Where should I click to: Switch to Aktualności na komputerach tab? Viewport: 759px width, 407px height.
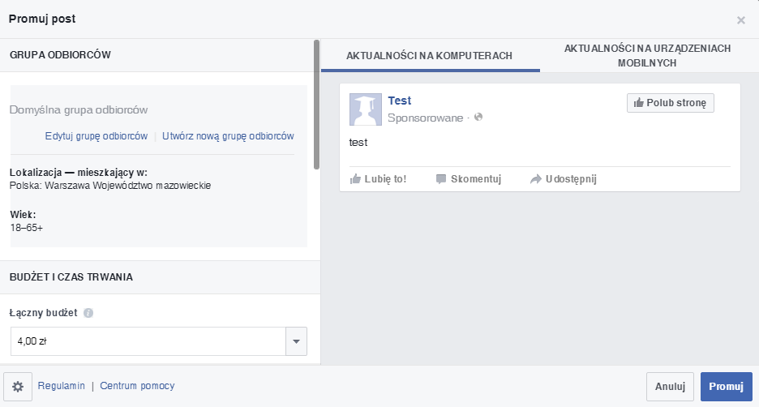pyautogui.click(x=430, y=56)
